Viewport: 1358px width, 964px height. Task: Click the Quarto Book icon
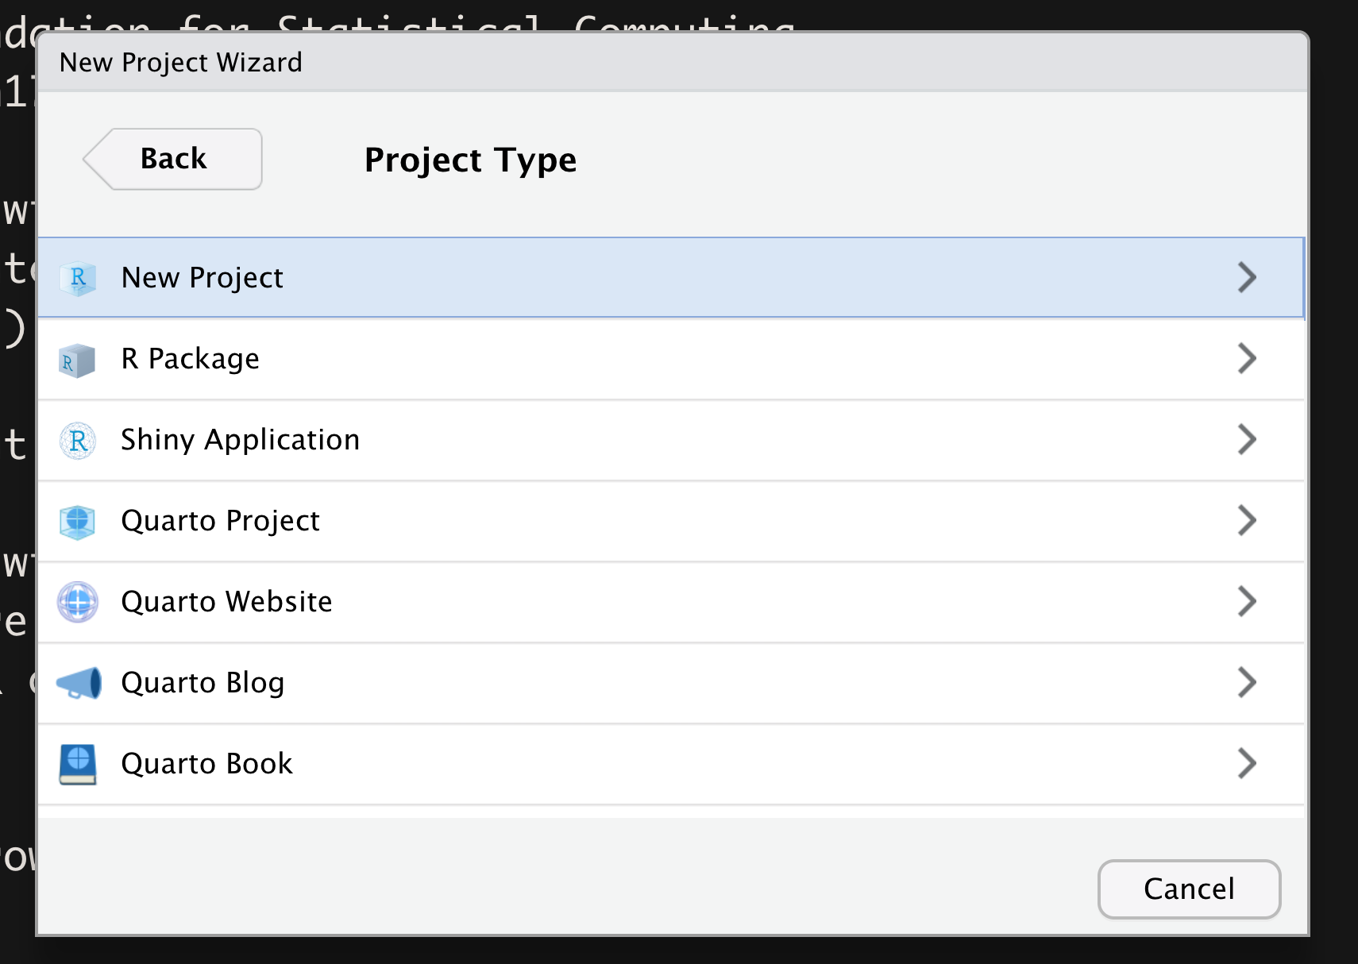pos(78,764)
